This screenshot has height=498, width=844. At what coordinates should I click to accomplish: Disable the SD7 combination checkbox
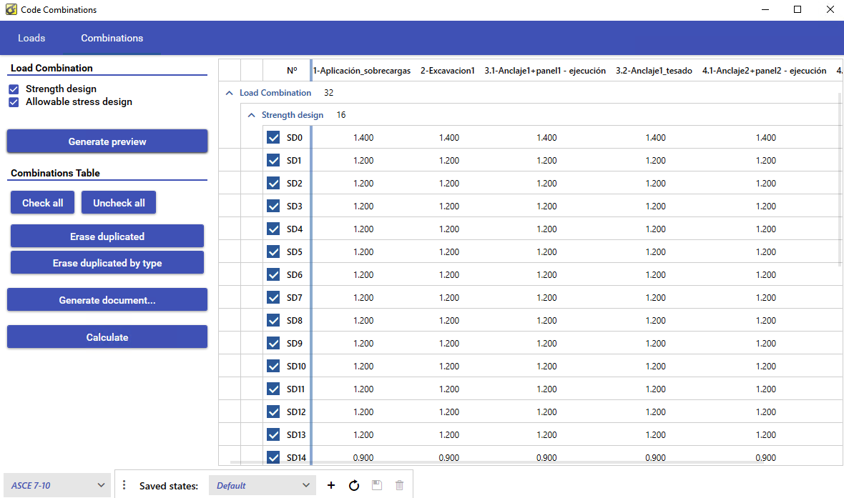[273, 298]
